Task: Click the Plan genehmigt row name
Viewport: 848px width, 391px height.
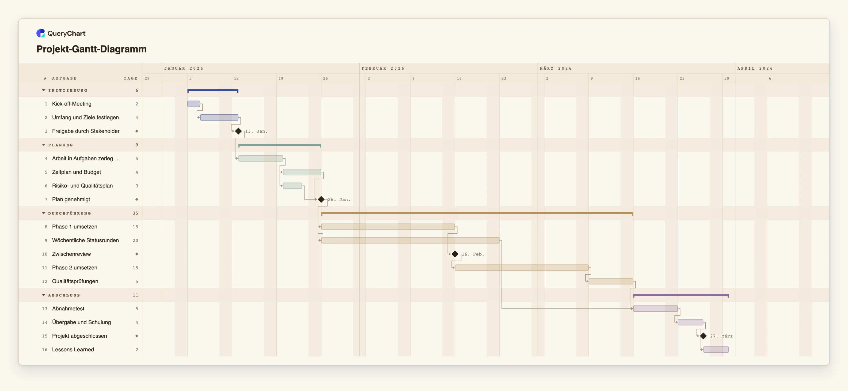Action: click(71, 199)
